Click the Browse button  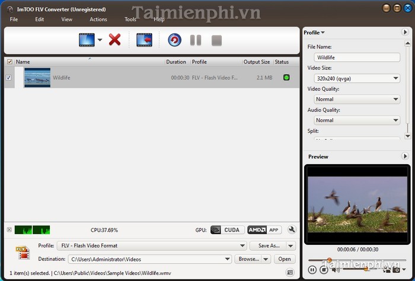pyautogui.click(x=248, y=259)
